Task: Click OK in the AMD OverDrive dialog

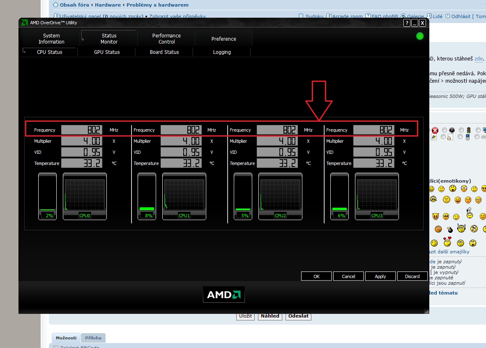Action: pyautogui.click(x=316, y=276)
